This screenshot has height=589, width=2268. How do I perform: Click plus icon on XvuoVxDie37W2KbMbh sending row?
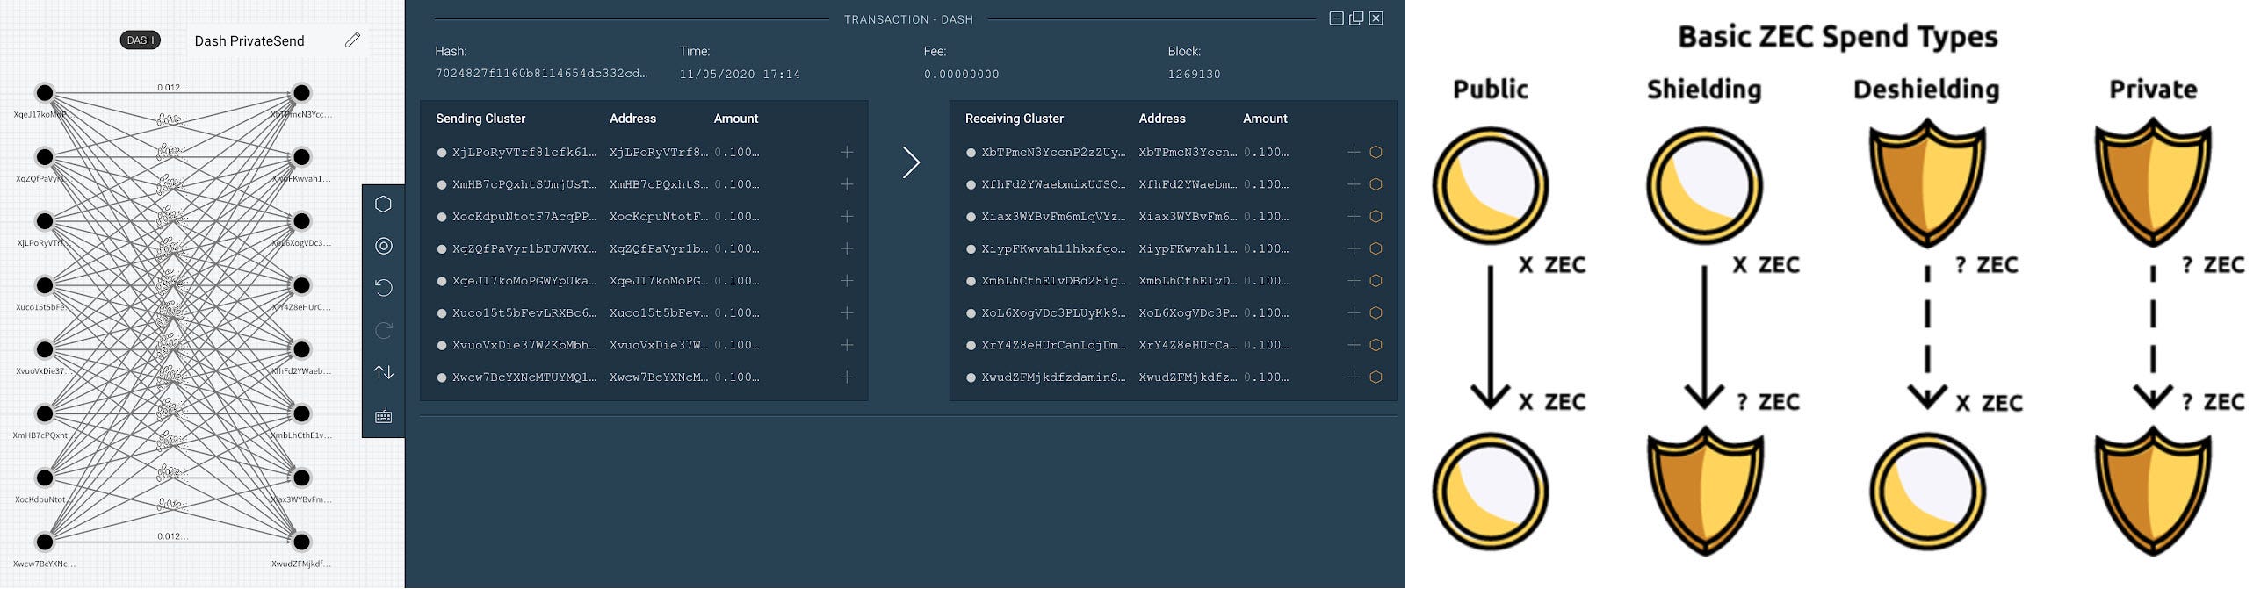pos(847,345)
